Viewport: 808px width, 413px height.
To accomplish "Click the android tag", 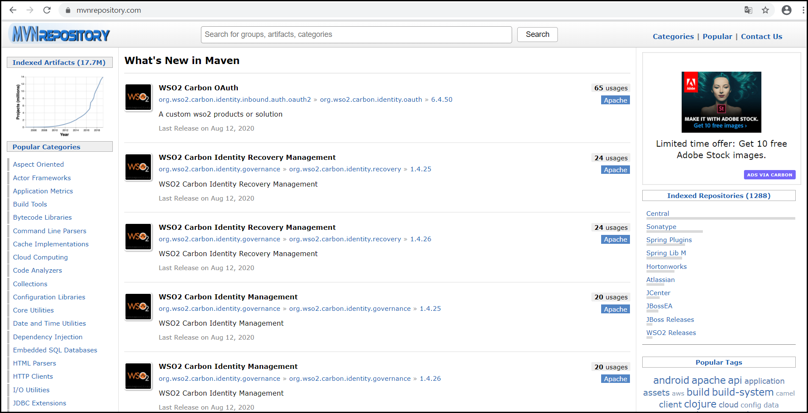I will coord(671,380).
